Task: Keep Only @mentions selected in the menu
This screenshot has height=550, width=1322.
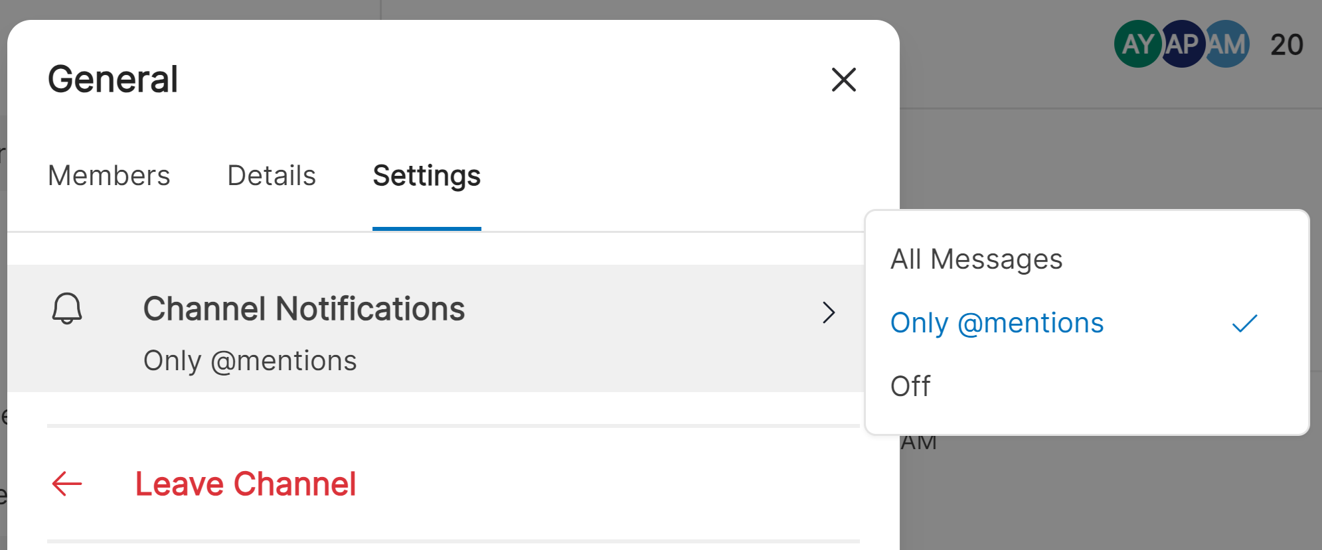Action: point(997,323)
